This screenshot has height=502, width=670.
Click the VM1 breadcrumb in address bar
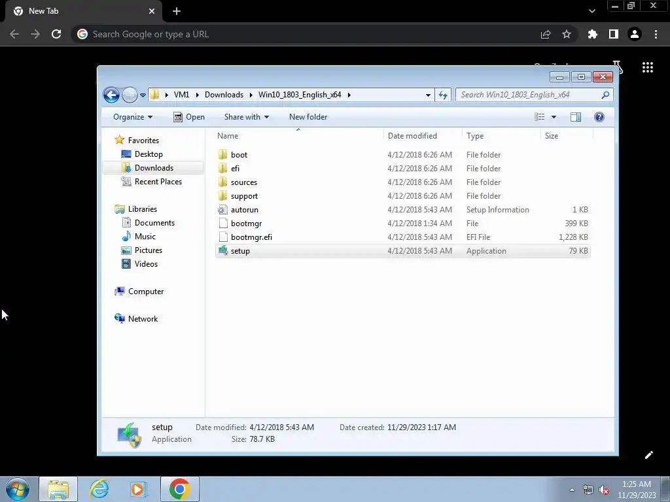(x=181, y=95)
